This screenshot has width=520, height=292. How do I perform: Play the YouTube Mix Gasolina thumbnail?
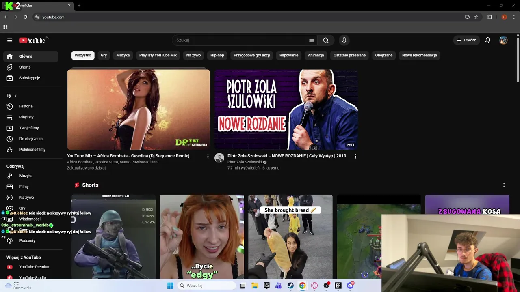coord(139,109)
